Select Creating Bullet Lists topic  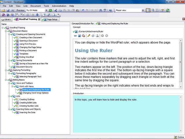(x=28, y=103)
